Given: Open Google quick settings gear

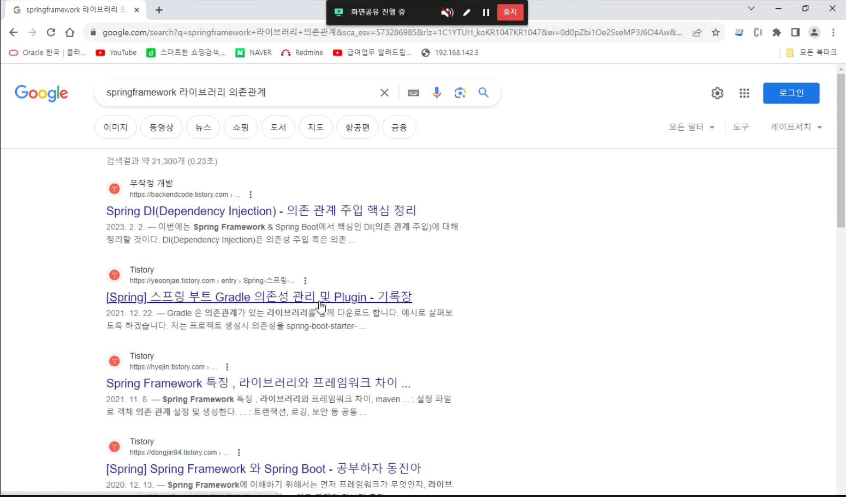Looking at the screenshot, I should 717,93.
